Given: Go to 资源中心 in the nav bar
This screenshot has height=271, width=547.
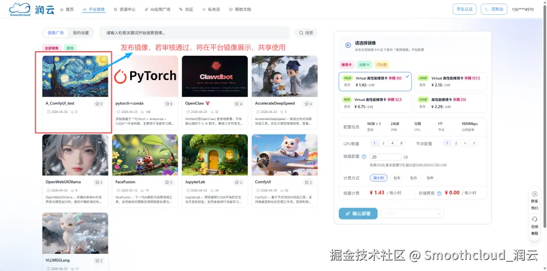Looking at the screenshot, I should [125, 10].
